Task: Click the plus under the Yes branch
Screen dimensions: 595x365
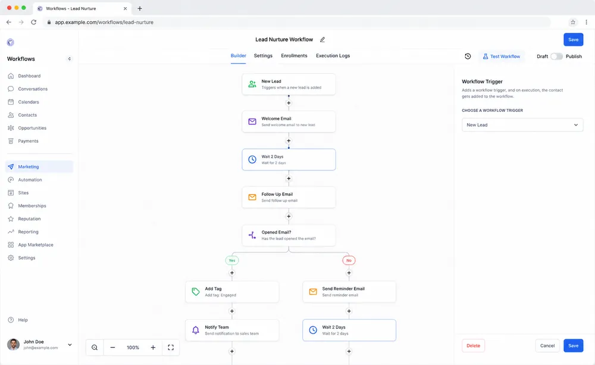Action: (232, 273)
